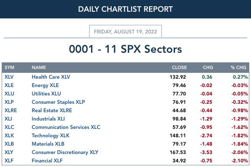This screenshot has height=167, width=251.
Task: Open the Energy XLE name link
Action: 45,85
